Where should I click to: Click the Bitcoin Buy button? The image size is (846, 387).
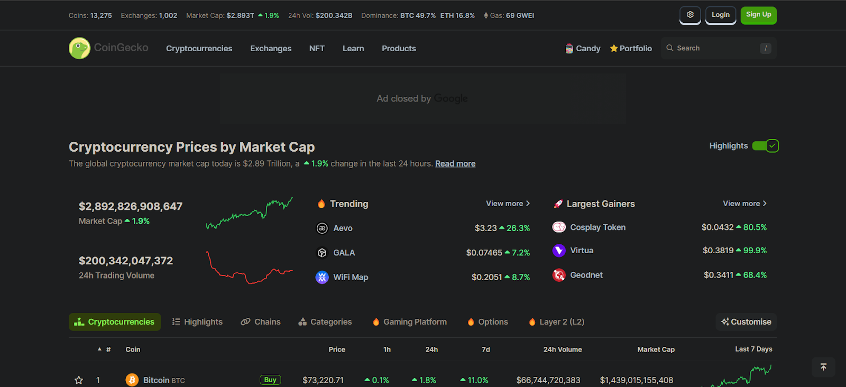pos(270,380)
